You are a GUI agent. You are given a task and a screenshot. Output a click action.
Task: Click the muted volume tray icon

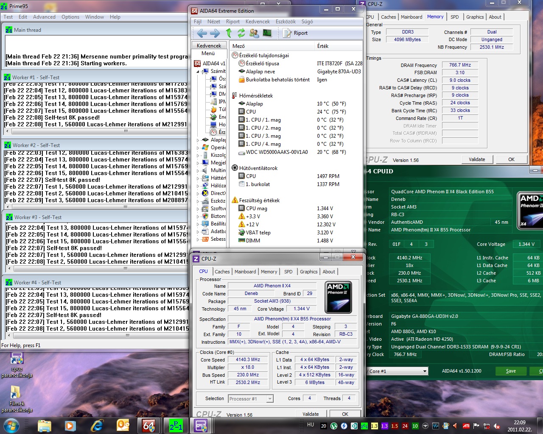click(x=497, y=426)
